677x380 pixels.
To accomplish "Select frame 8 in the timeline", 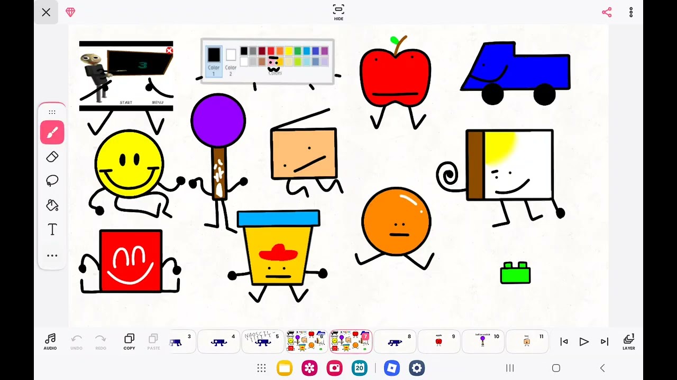I will [x=395, y=341].
